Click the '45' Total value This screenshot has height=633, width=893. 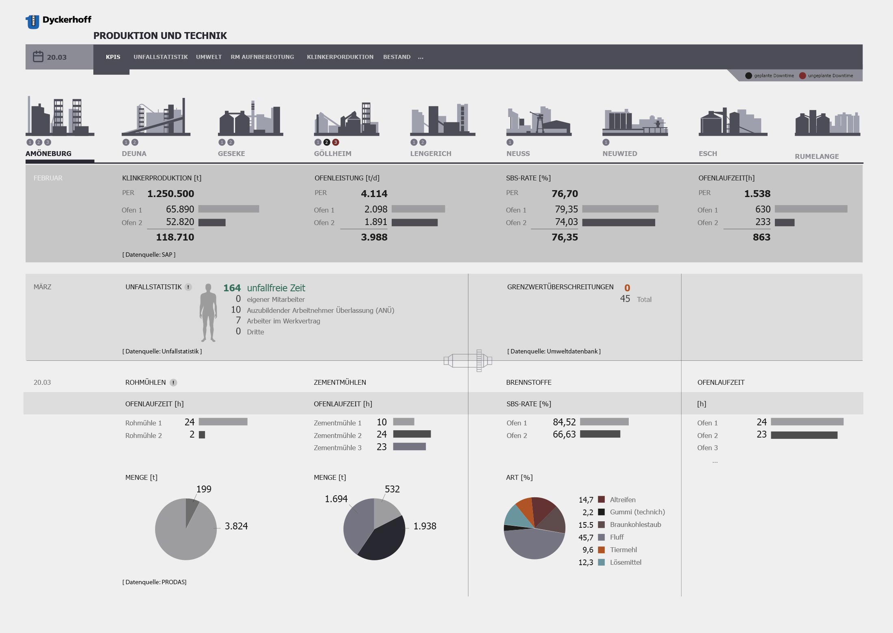click(625, 299)
